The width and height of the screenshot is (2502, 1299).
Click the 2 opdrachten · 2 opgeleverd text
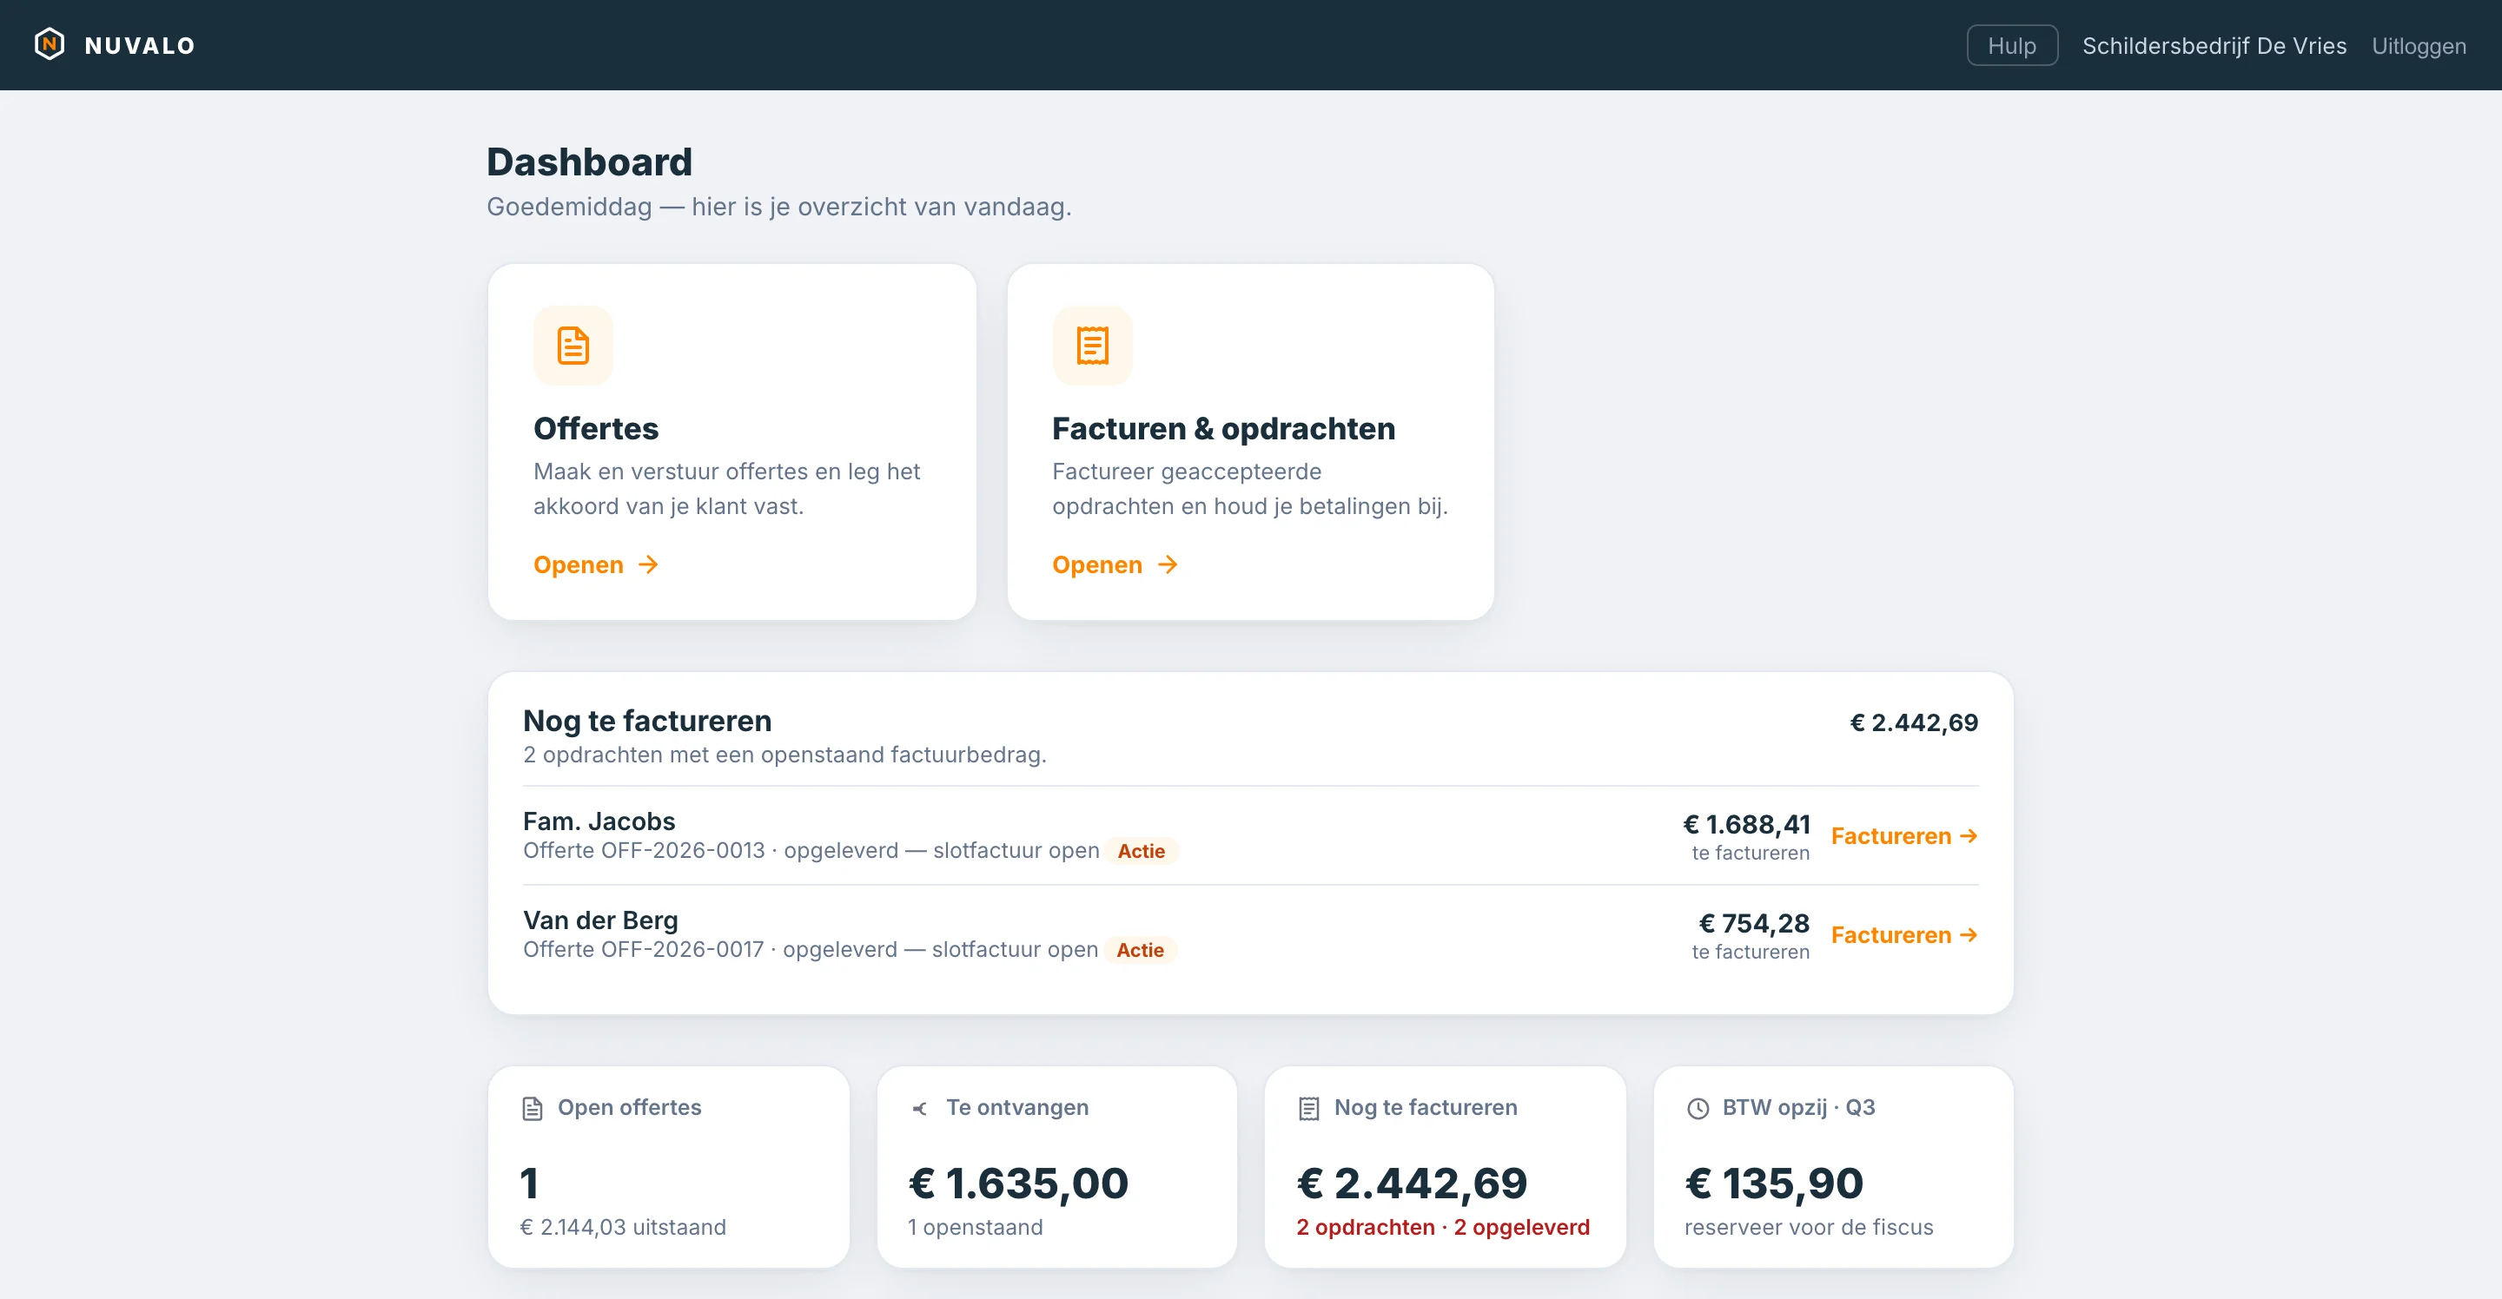[1442, 1227]
